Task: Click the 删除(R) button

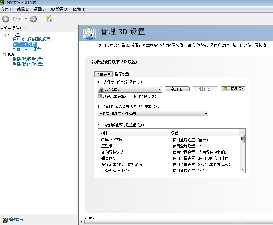Action: click(x=205, y=89)
